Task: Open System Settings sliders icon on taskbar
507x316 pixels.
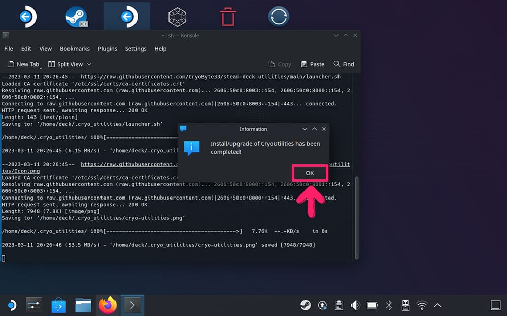Action: click(x=34, y=305)
